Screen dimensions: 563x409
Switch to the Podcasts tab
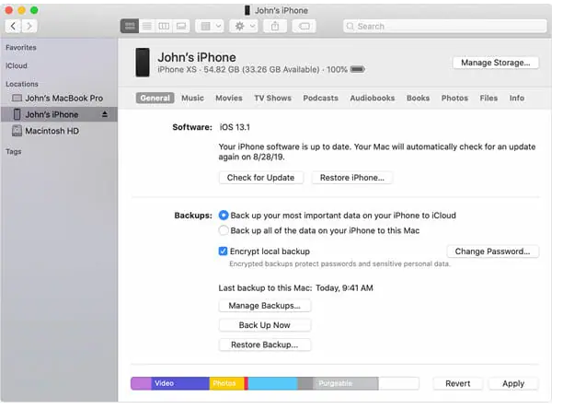click(321, 98)
